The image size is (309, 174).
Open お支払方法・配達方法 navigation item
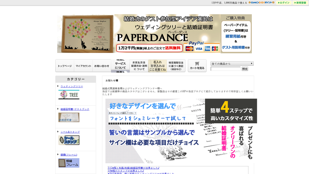pos(139,66)
